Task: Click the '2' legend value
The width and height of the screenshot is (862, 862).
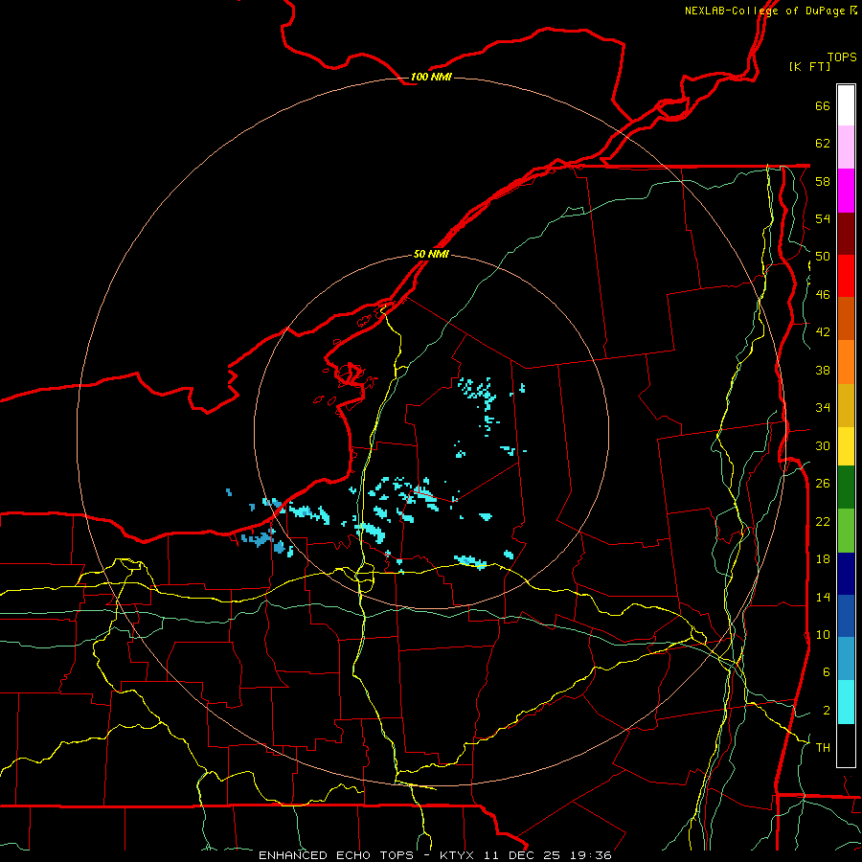Action: click(x=827, y=711)
